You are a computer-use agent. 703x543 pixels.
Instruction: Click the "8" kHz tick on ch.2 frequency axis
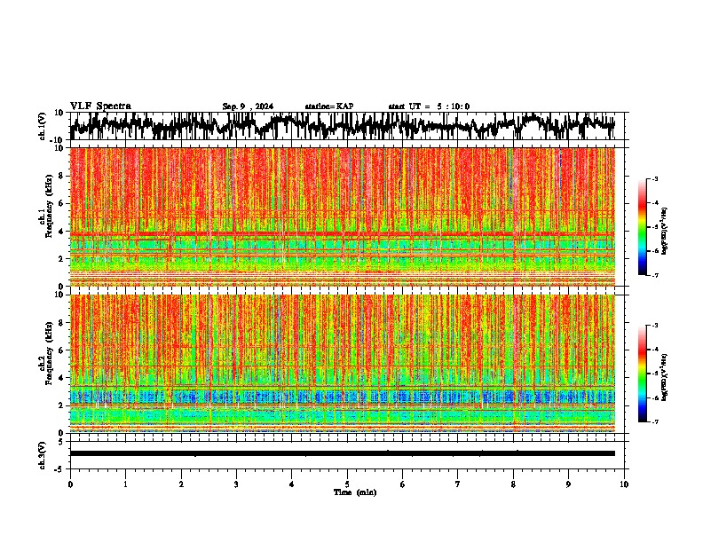point(63,323)
